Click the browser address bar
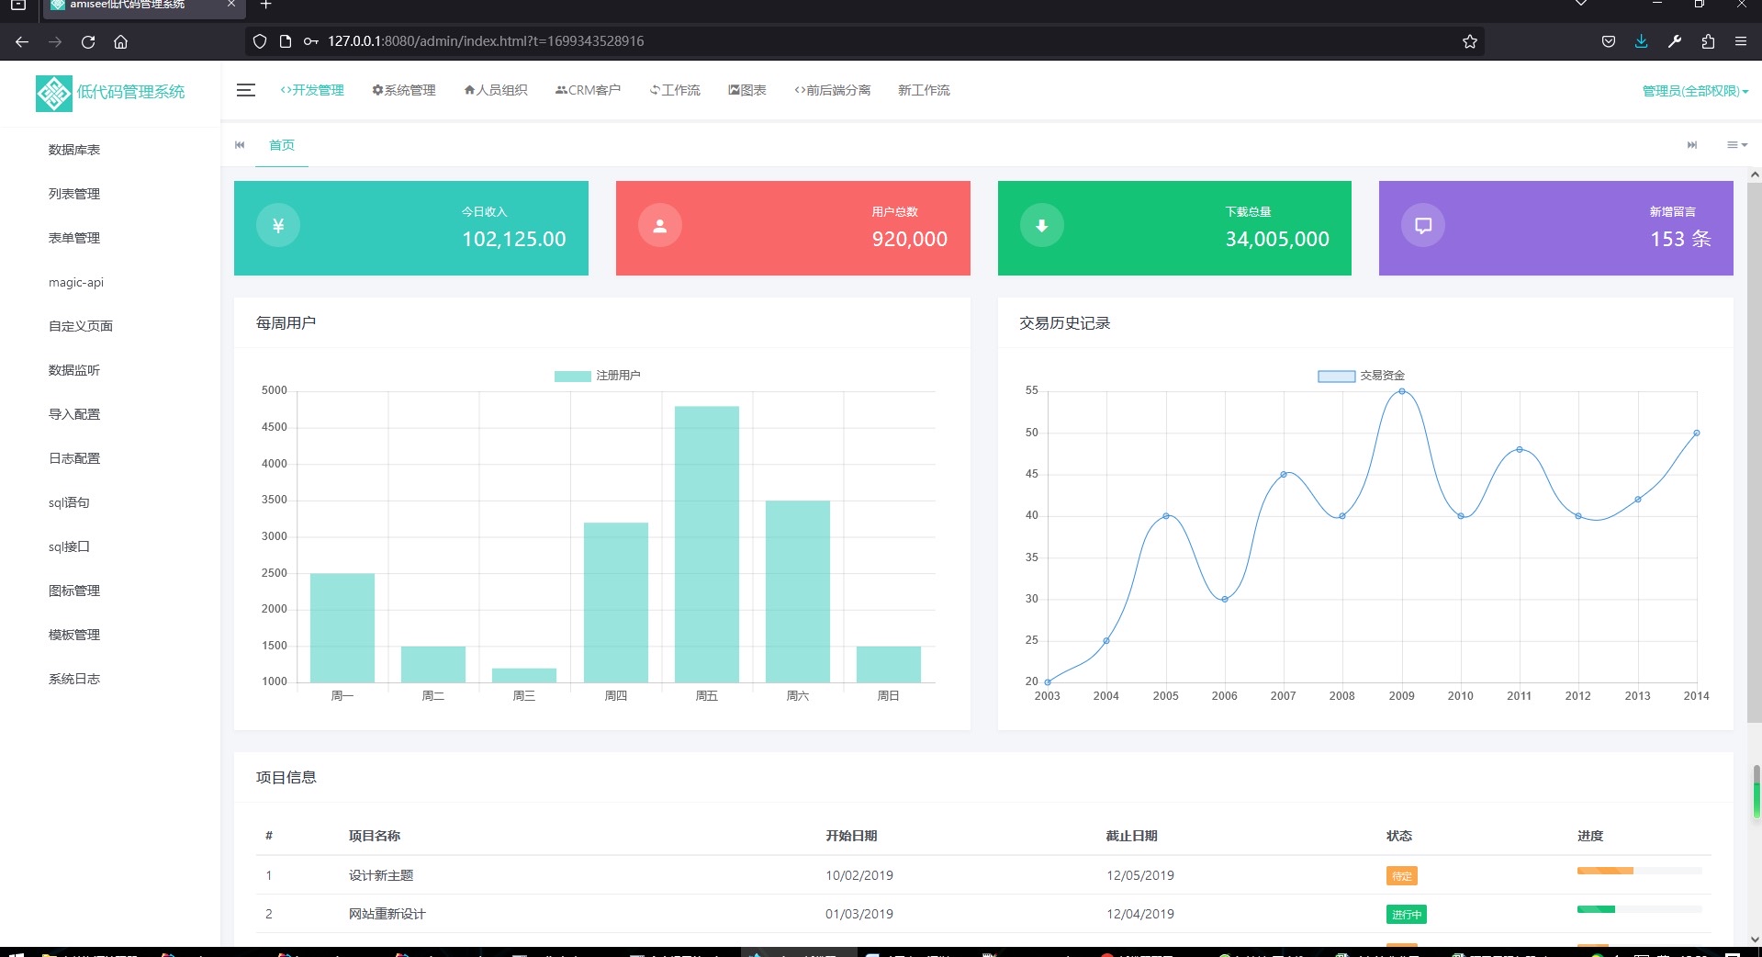 [x=863, y=41]
